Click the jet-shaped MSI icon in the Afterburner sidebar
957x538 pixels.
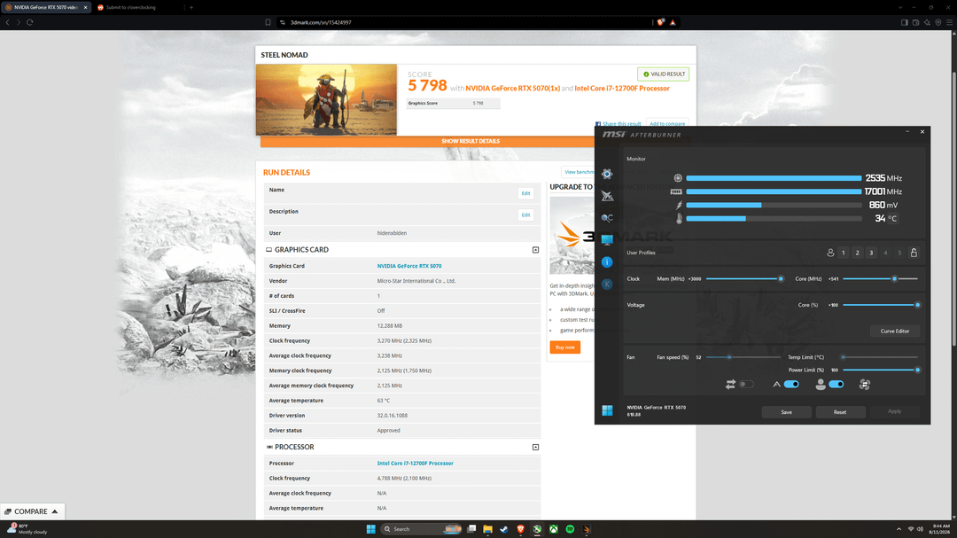607,196
